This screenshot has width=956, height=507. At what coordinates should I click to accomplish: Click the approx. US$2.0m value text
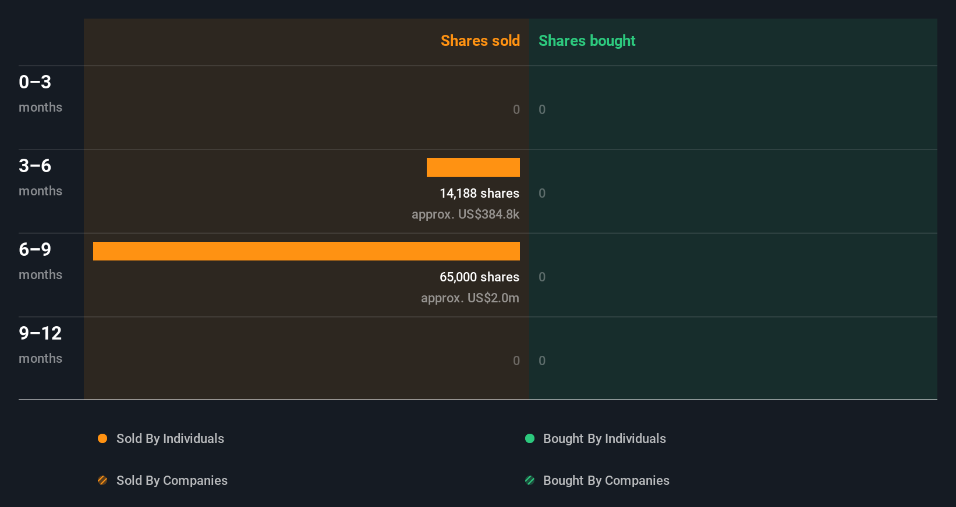(x=470, y=298)
